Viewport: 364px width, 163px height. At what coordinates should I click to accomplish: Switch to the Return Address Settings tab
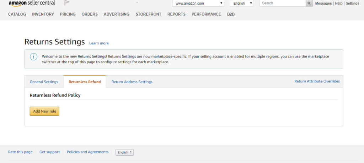pyautogui.click(x=132, y=82)
